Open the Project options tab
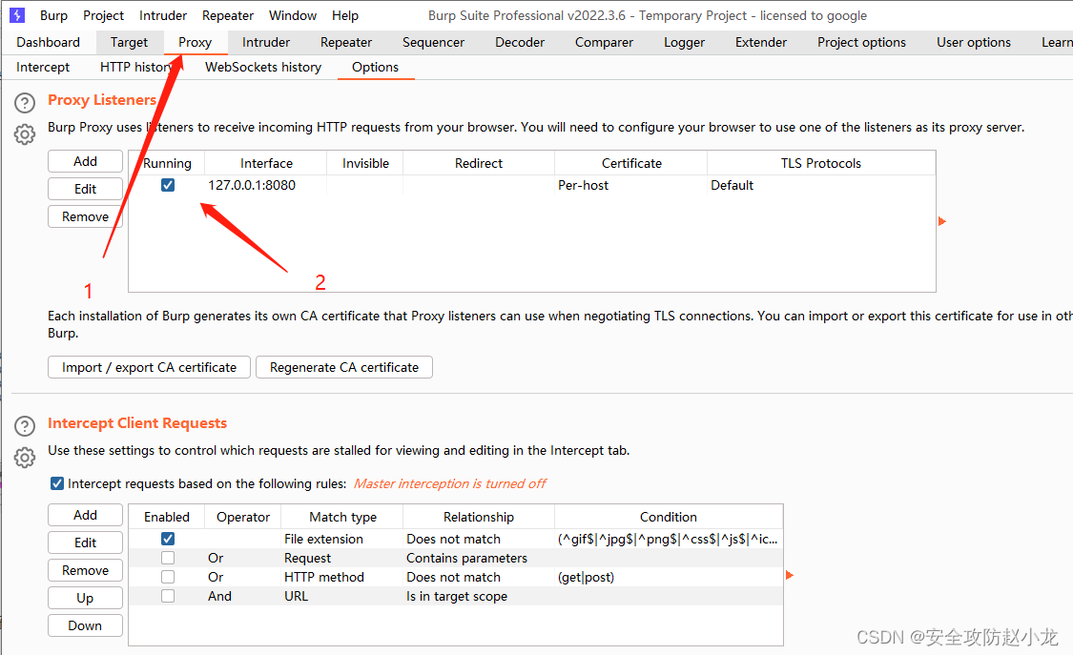Viewport: 1073px width, 655px height. (x=861, y=42)
